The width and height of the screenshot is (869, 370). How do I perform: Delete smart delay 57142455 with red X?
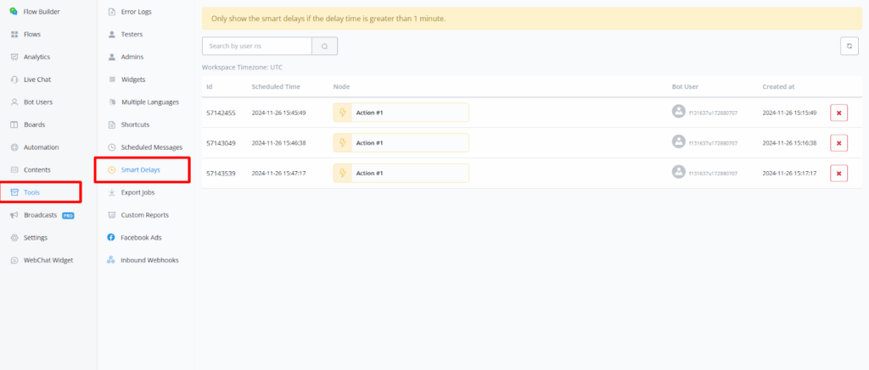pos(838,113)
